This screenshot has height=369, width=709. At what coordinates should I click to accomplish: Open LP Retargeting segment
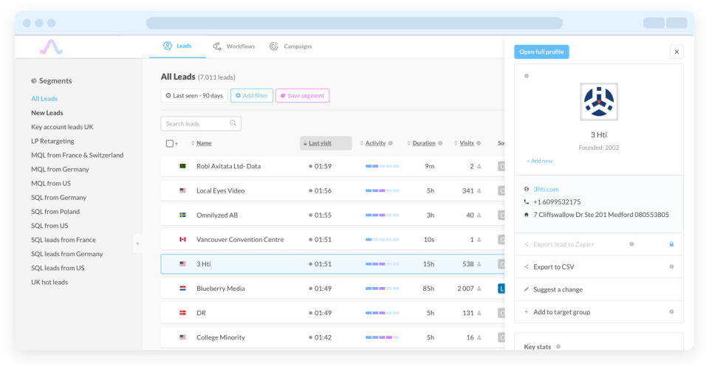point(52,141)
